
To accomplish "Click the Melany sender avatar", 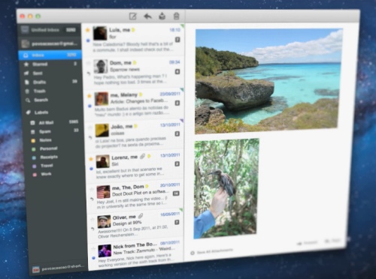I will point(102,99).
